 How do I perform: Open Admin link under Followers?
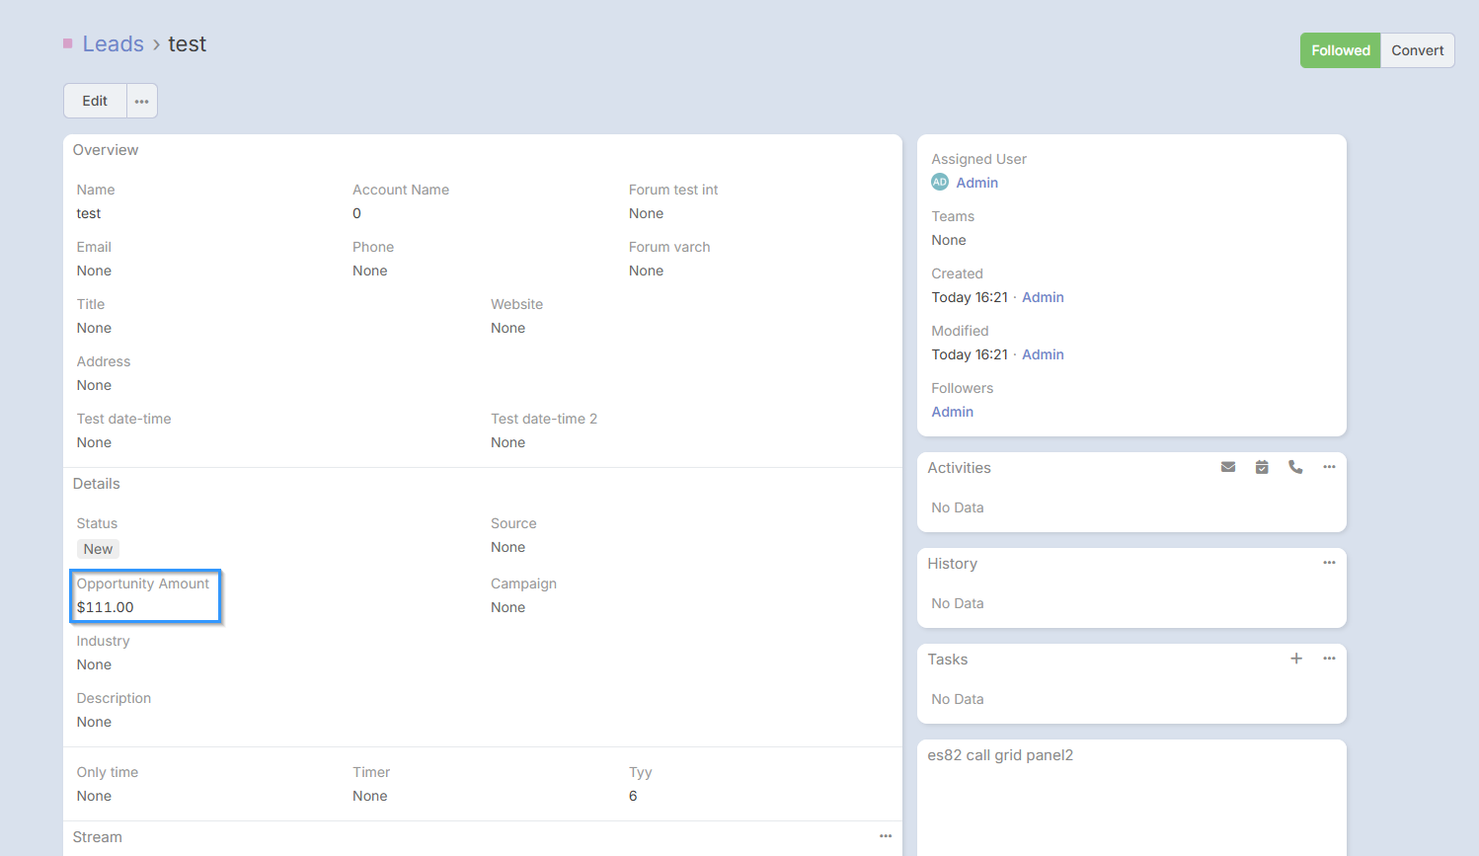[952, 412]
